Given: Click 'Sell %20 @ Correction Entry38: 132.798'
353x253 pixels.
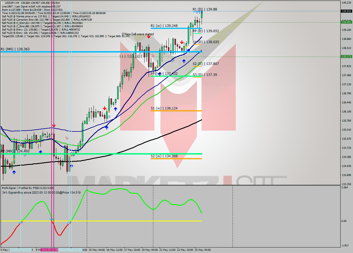Looking at the screenshot, I should point(47,20).
